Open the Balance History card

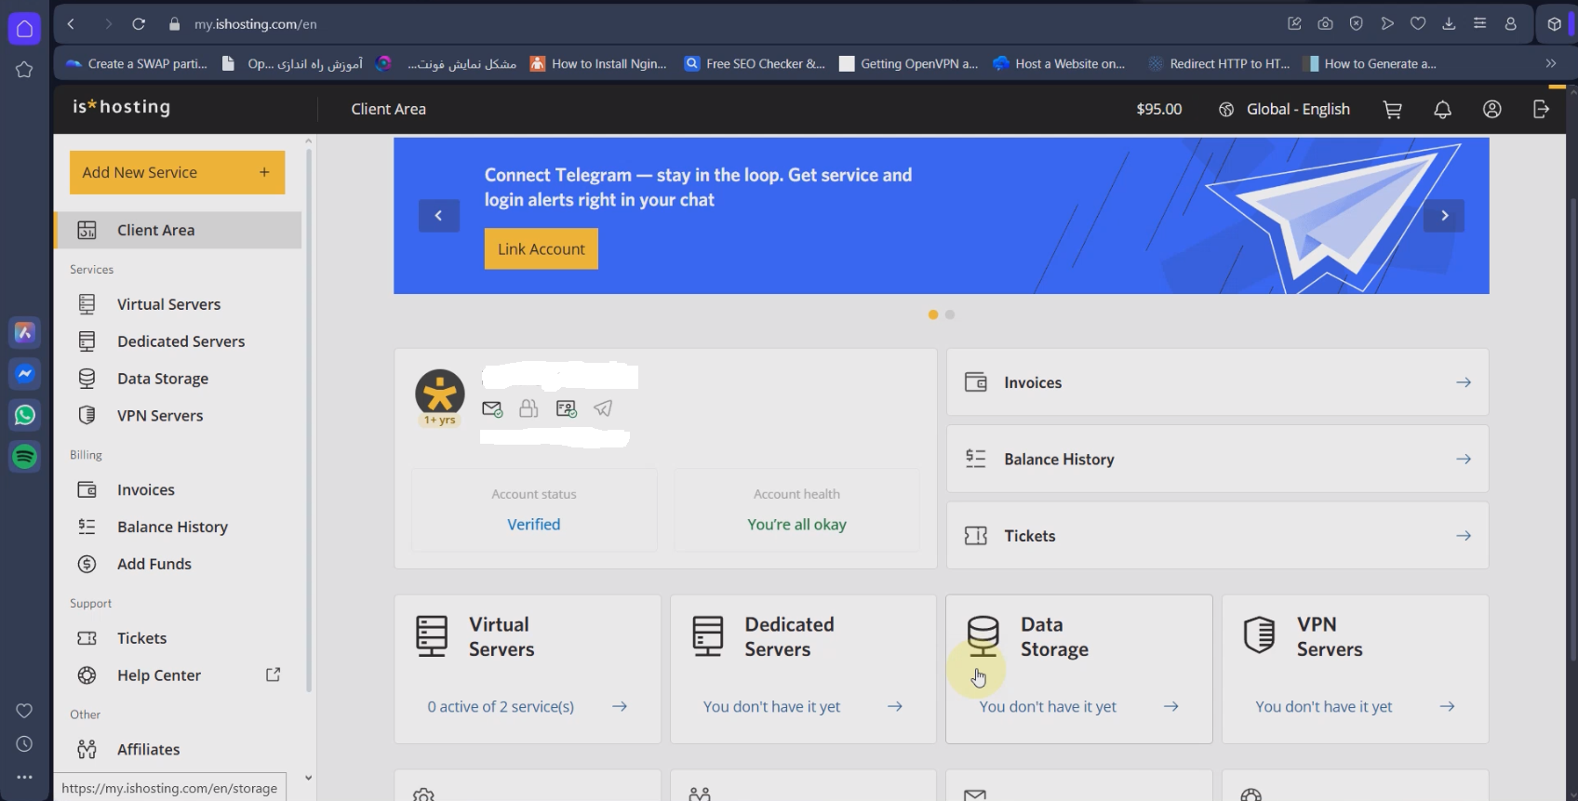(1217, 460)
